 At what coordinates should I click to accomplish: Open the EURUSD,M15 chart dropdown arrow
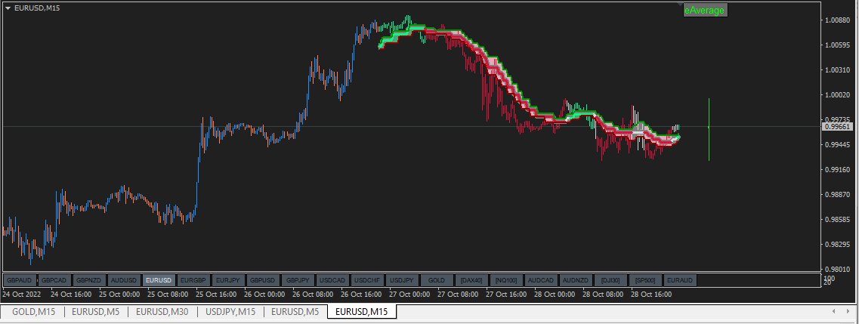(x=8, y=8)
